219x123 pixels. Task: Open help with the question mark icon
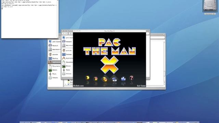pyautogui.click(x=131, y=78)
